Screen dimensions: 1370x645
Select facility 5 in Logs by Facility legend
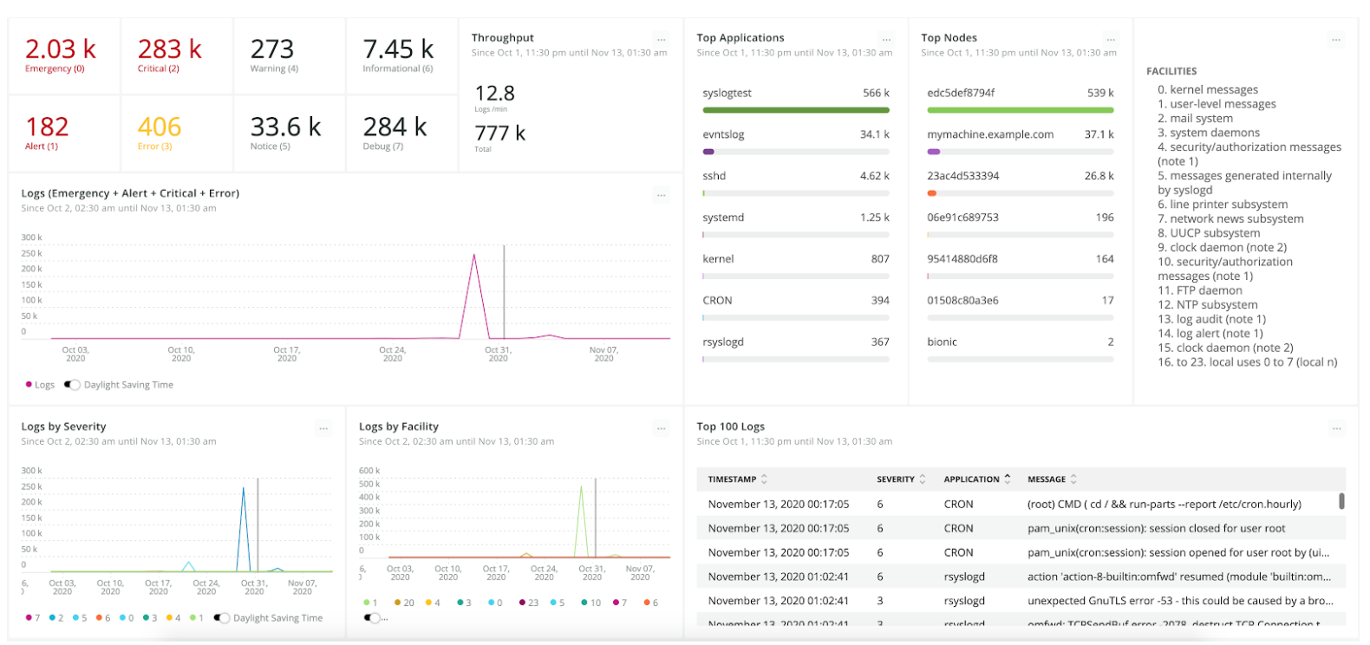pos(557,603)
